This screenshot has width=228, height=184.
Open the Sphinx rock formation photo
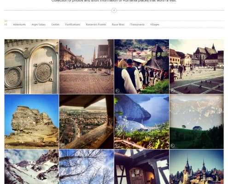pyautogui.click(x=31, y=121)
